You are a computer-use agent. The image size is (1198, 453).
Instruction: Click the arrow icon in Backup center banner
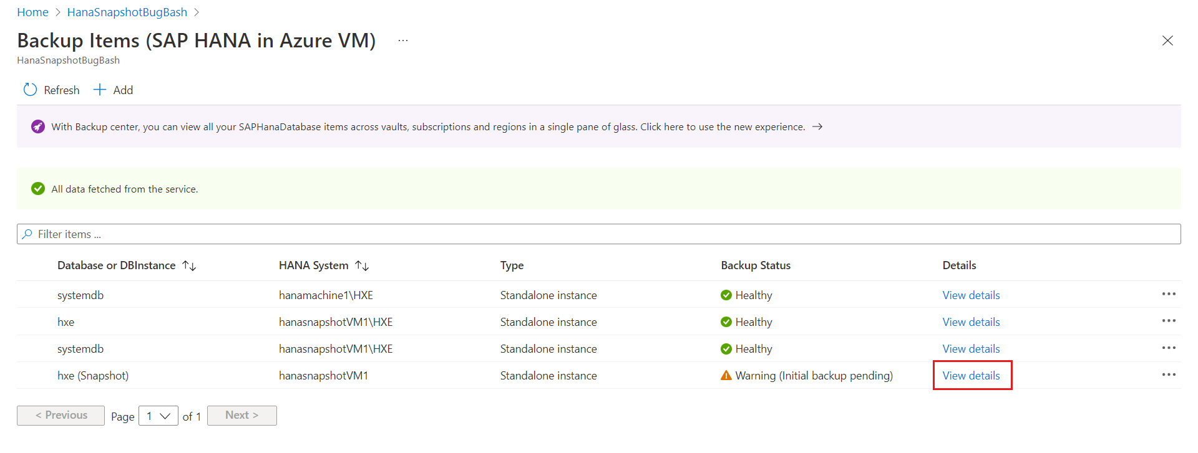point(817,126)
